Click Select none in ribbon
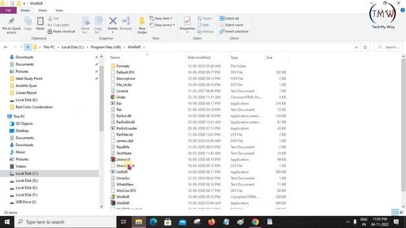Viewport: 406px width, 228px height. pyautogui.click(x=231, y=25)
